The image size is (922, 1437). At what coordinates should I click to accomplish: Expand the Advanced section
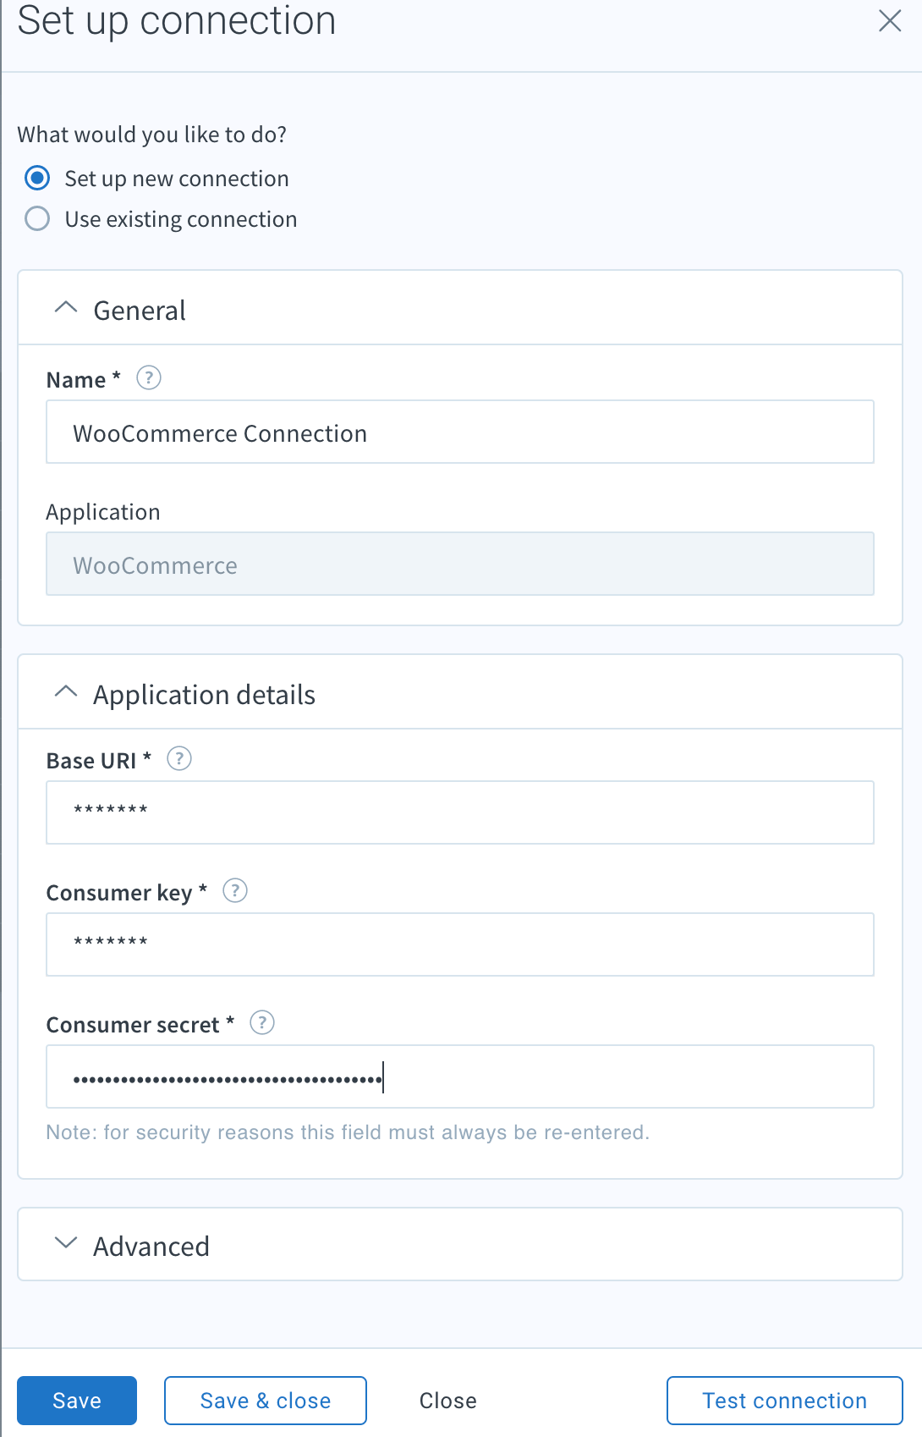point(66,1243)
